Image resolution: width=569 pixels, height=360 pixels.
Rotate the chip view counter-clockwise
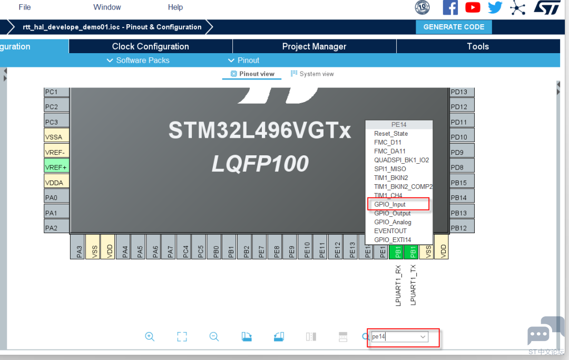(279, 337)
